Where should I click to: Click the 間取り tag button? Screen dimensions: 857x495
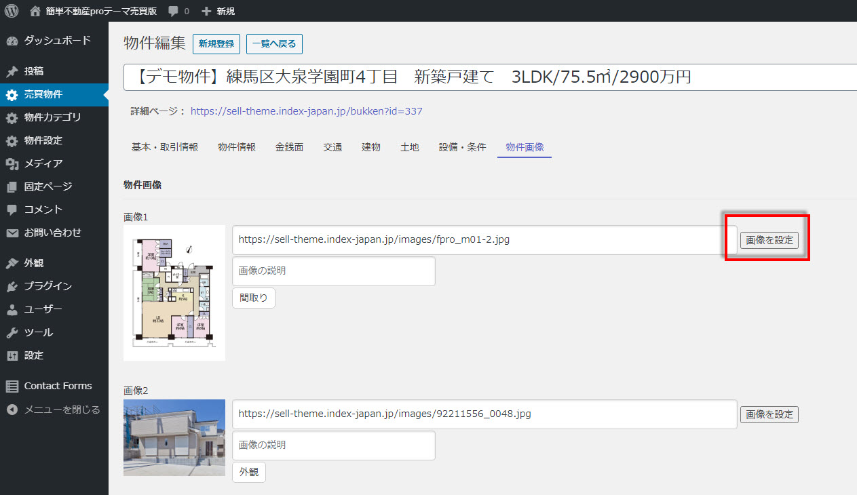tap(254, 298)
